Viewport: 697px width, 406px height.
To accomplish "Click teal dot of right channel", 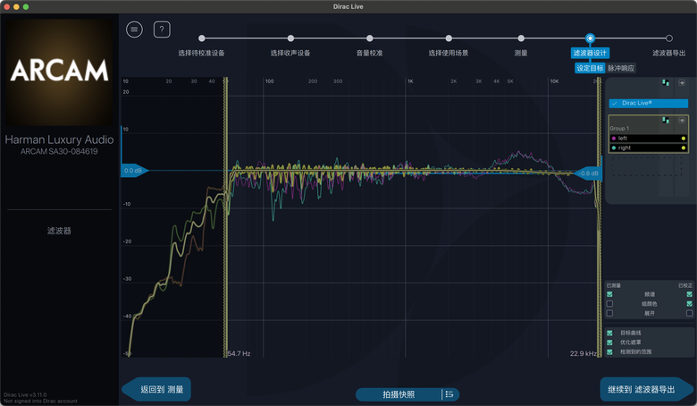I will tap(614, 148).
